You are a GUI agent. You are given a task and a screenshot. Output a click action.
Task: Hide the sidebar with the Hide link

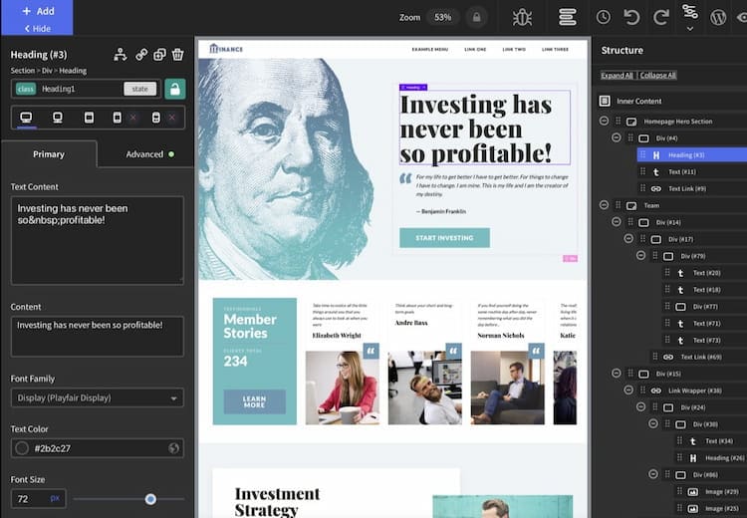click(x=37, y=29)
